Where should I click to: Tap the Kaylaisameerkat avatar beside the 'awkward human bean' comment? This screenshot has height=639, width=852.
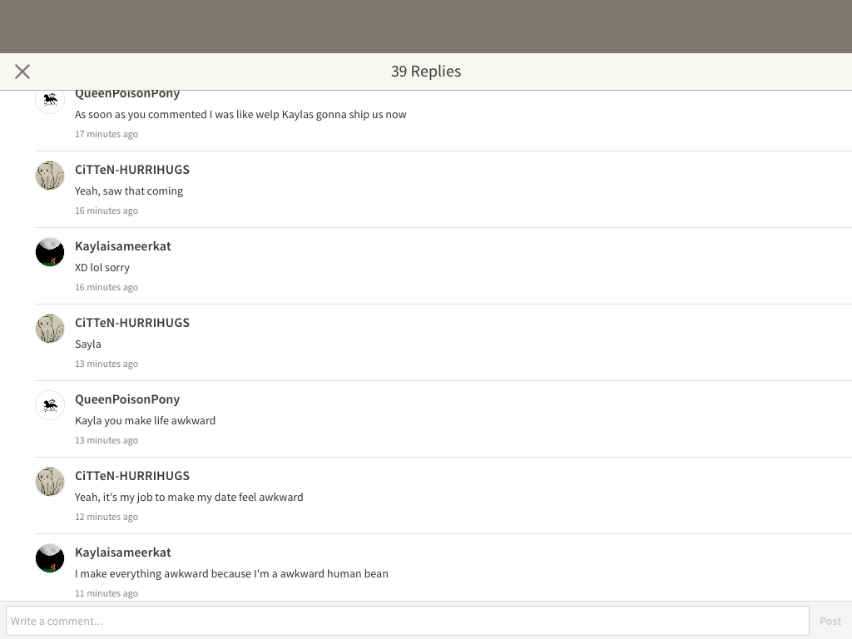[50, 558]
